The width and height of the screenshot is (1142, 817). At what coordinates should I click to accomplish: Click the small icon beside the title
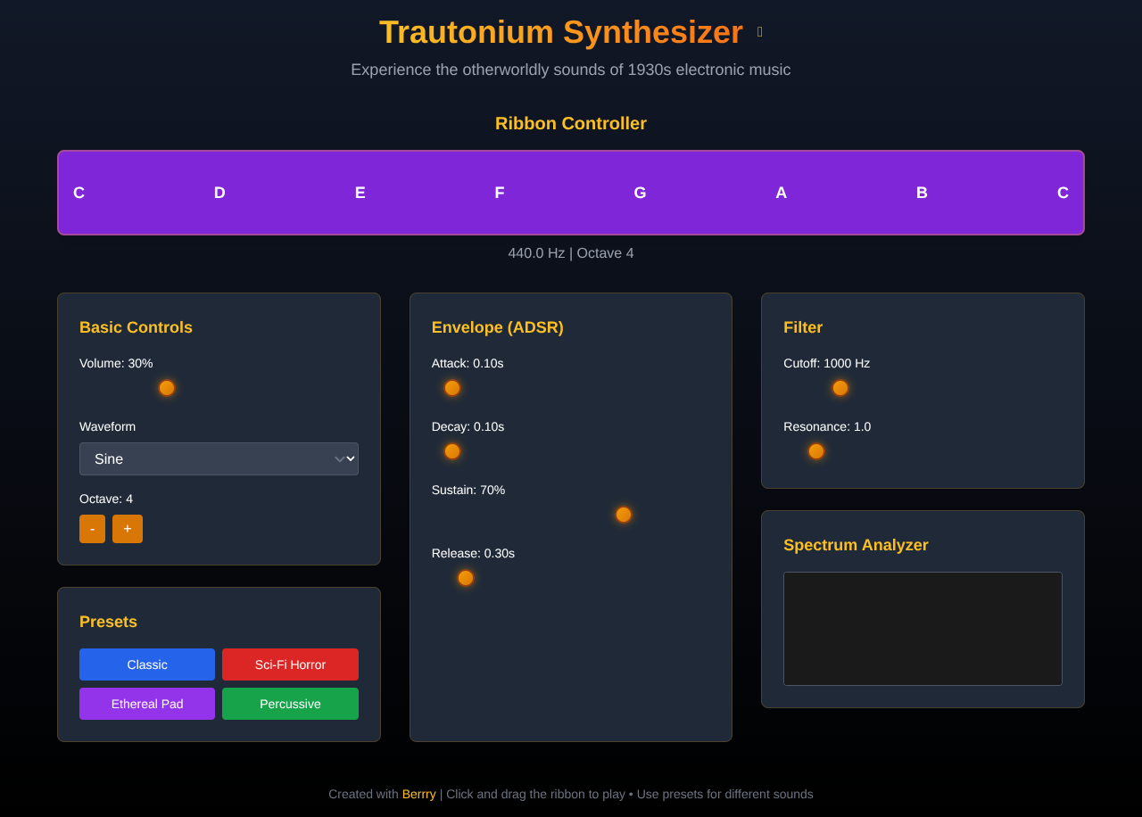pyautogui.click(x=759, y=31)
